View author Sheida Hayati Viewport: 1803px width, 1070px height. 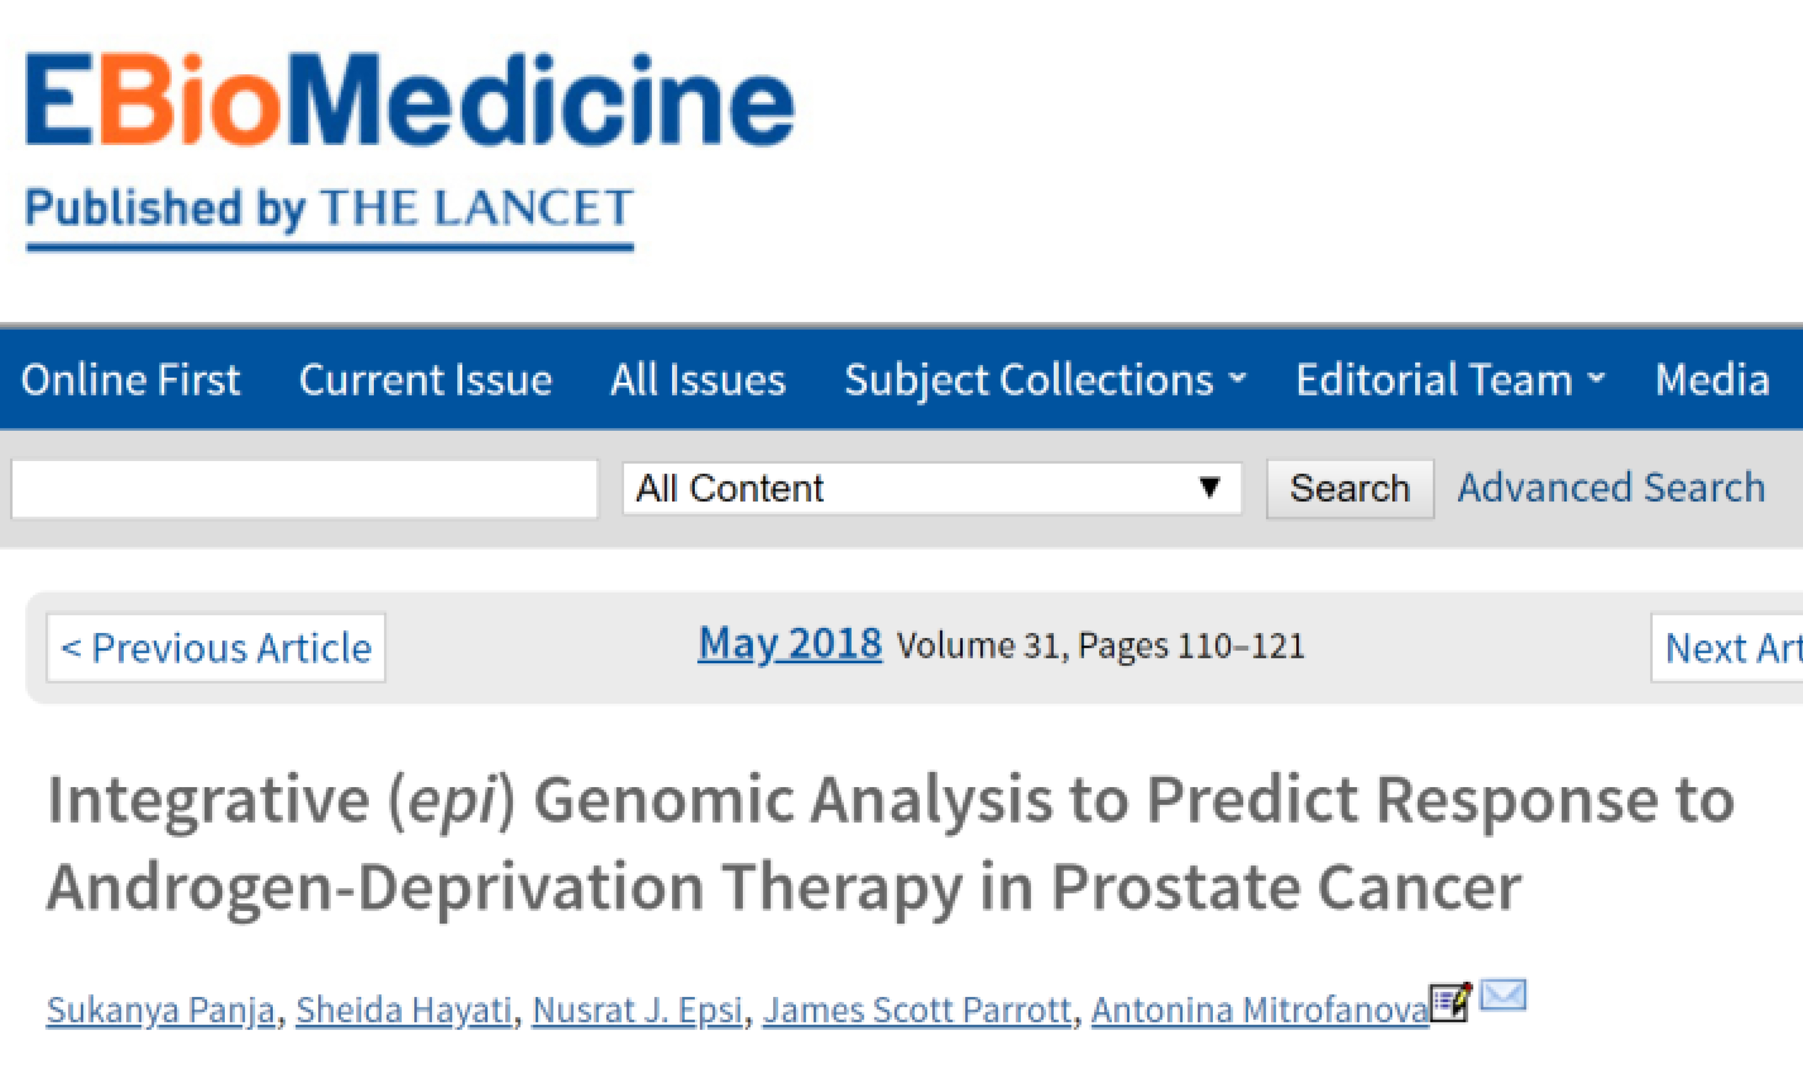403,1009
